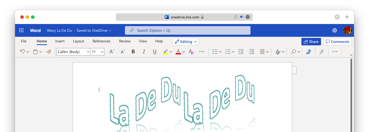Open more ribbon options ellipsis at far right
The height and width of the screenshot is (132, 369).
pyautogui.click(x=335, y=52)
